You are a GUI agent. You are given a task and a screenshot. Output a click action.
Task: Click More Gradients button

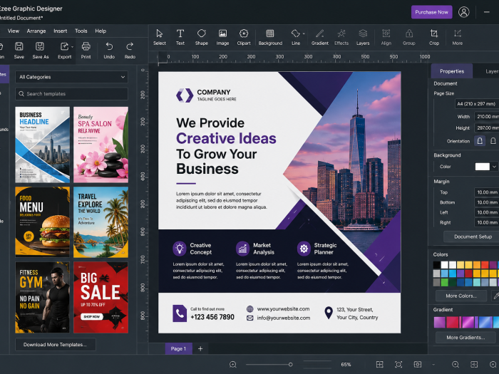pos(465,338)
